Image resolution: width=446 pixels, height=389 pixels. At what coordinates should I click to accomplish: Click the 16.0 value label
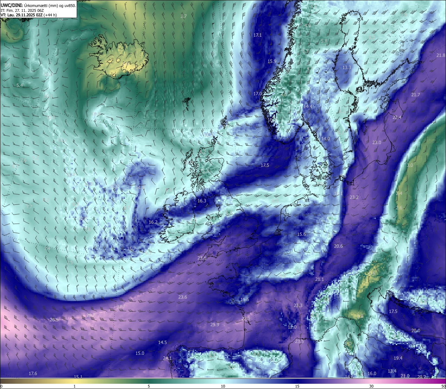tap(372, 374)
